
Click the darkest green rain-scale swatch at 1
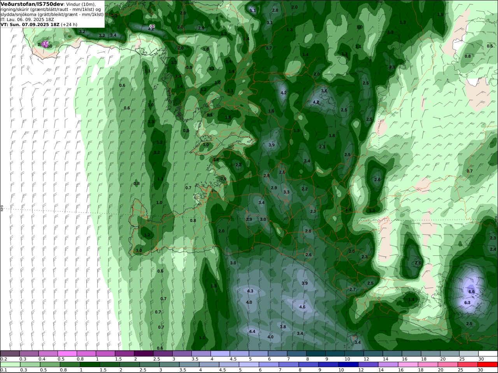[x=89, y=364]
